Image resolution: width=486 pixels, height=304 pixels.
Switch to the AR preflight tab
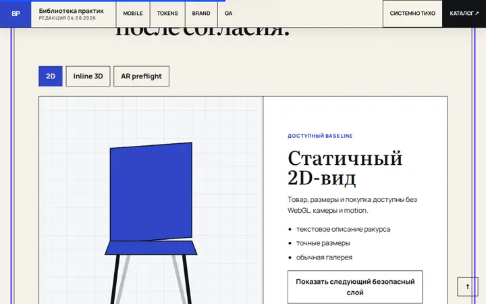click(x=141, y=76)
